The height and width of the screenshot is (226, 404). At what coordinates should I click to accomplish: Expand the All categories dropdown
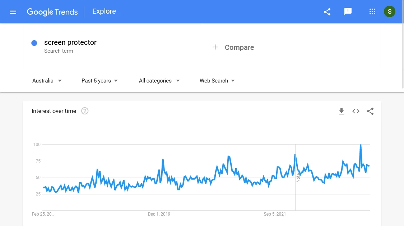(159, 81)
